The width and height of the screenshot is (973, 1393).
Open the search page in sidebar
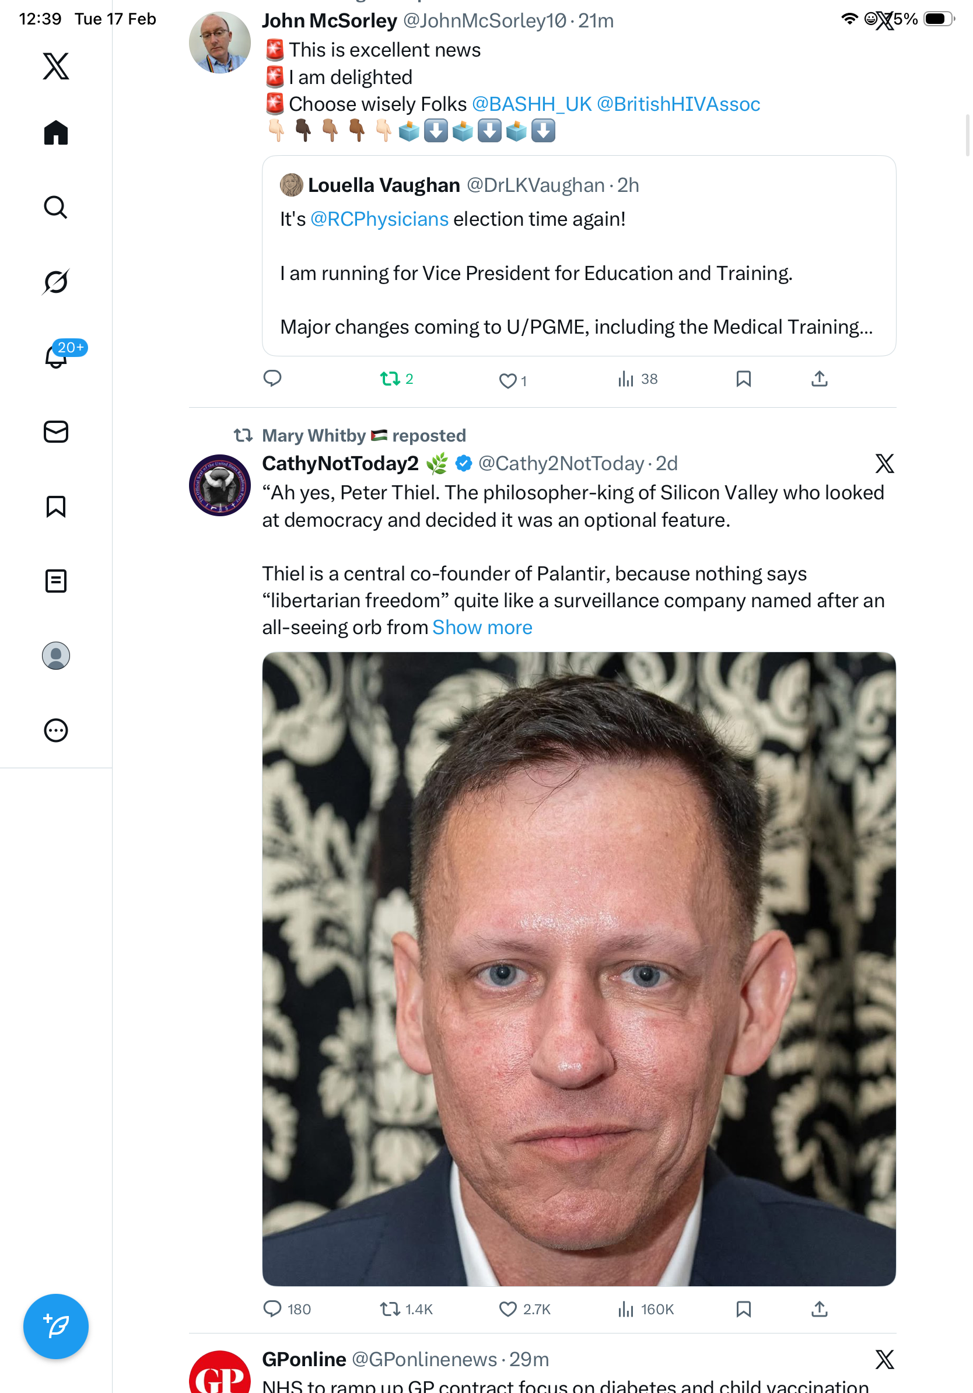click(x=56, y=208)
